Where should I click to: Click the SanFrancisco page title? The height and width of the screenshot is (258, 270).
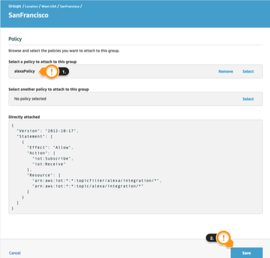click(28, 15)
